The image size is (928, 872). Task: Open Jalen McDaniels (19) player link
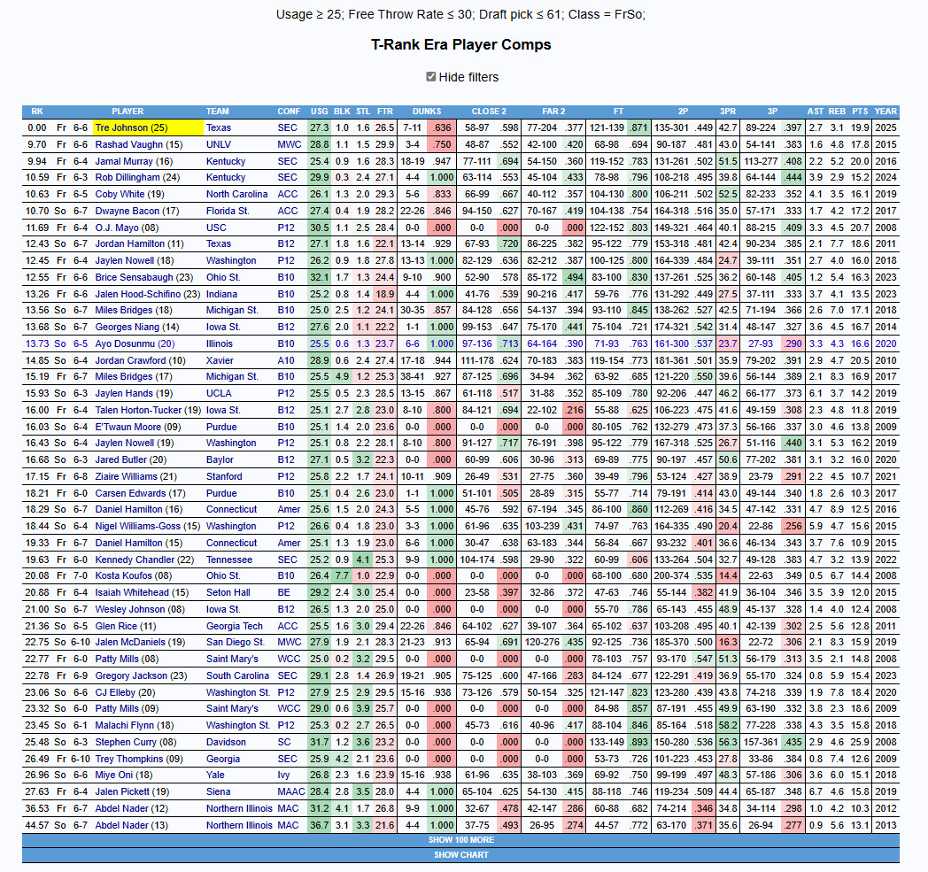click(139, 643)
